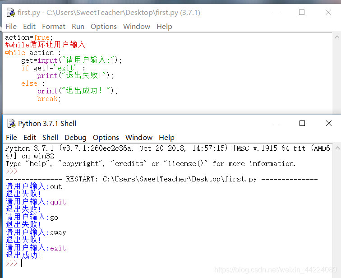Open Run menu in the editor window
The height and width of the screenshot is (278, 341).
click(78, 27)
